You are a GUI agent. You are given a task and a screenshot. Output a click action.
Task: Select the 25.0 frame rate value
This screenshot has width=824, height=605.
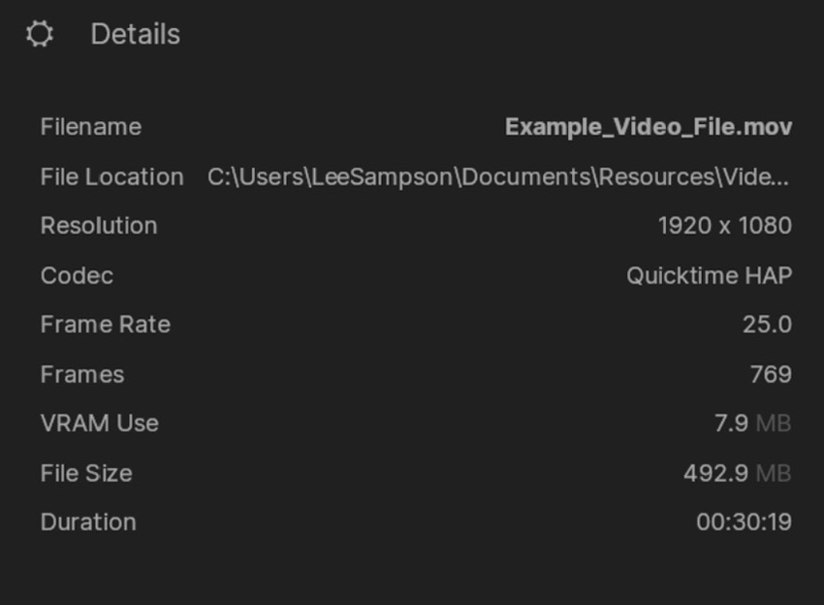click(767, 325)
